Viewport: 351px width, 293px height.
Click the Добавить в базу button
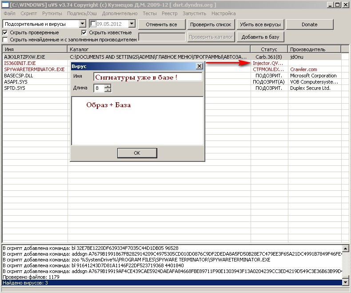260,37
